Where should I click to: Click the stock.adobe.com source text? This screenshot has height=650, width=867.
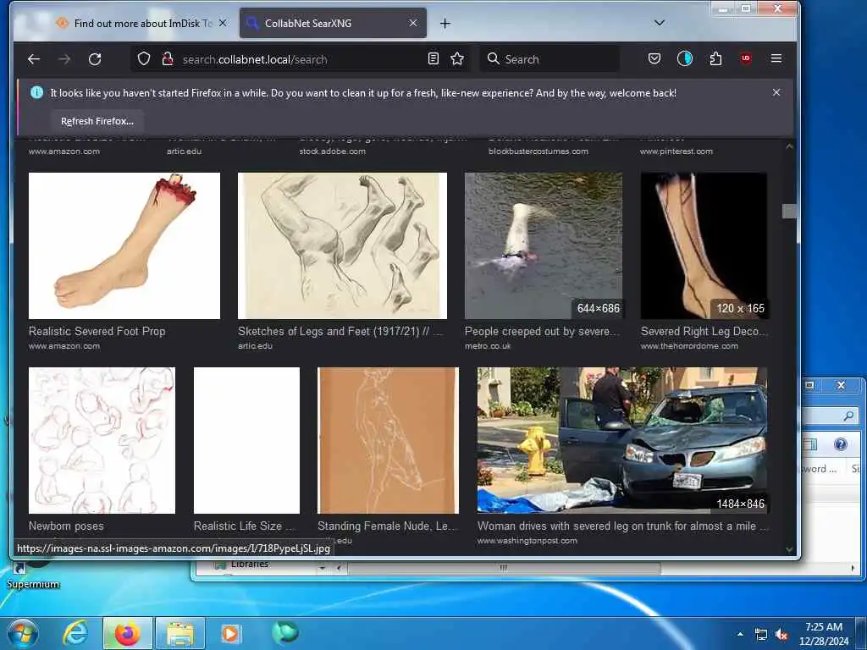tap(332, 151)
